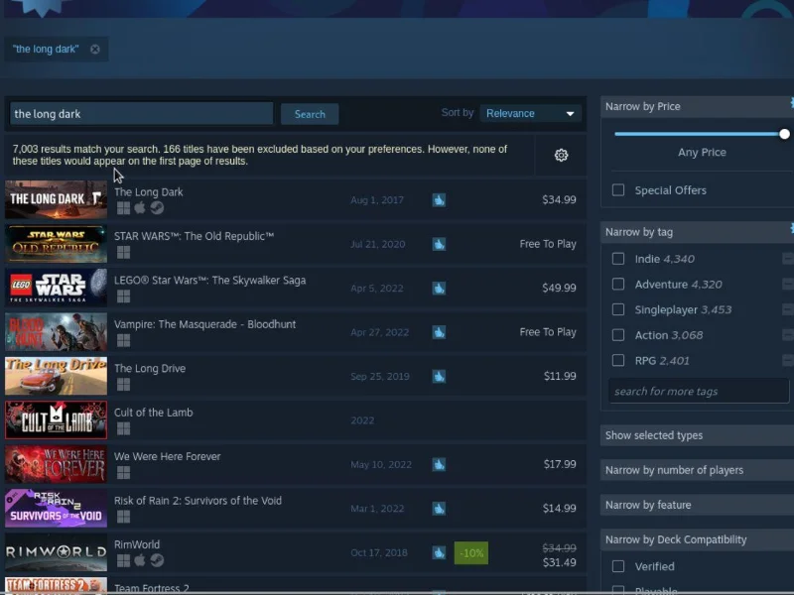Check the Action tag filter
794x595 pixels.
(617, 335)
